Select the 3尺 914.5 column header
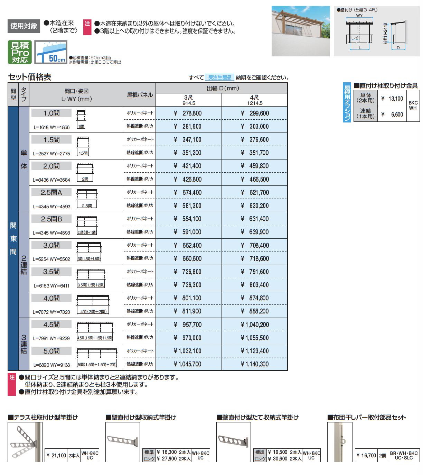The height and width of the screenshot is (475, 423). click(189, 100)
